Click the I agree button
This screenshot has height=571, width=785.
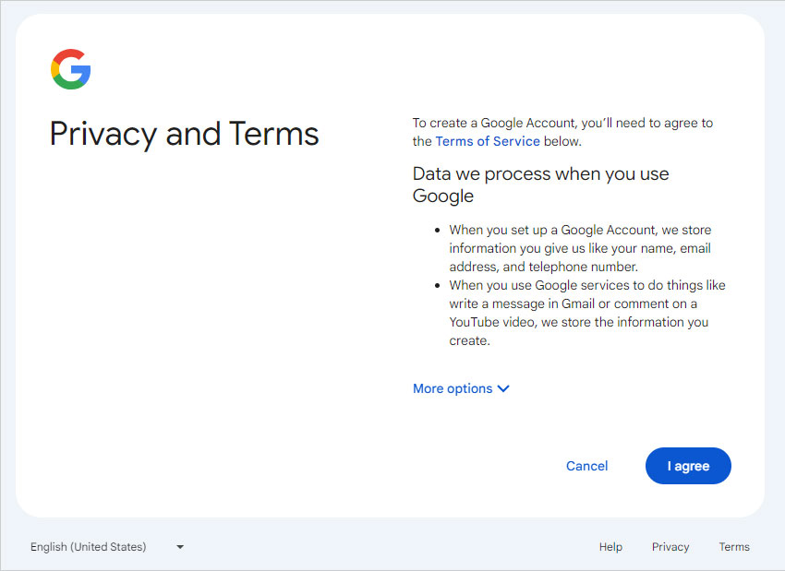tap(688, 466)
